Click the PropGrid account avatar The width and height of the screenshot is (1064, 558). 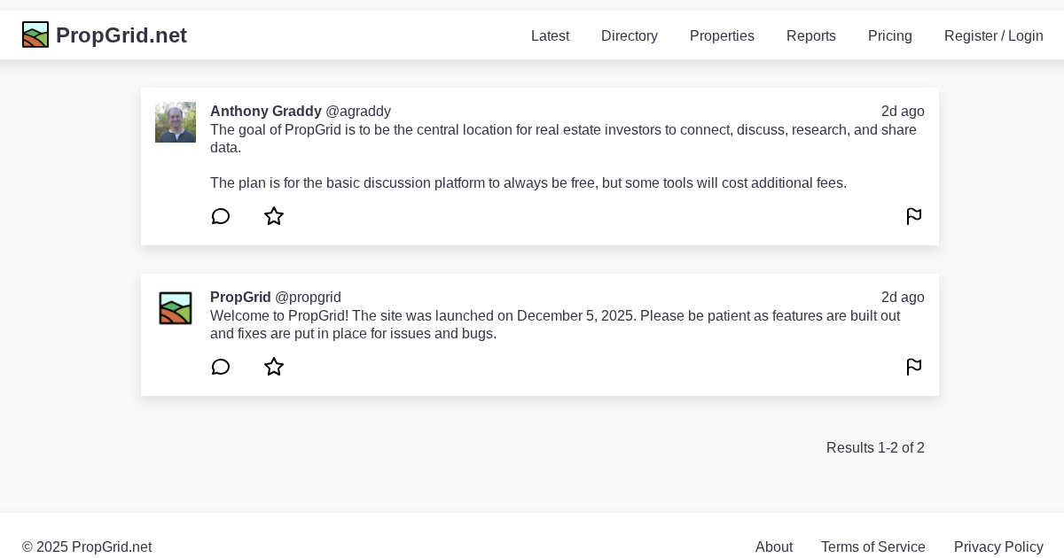point(176,308)
